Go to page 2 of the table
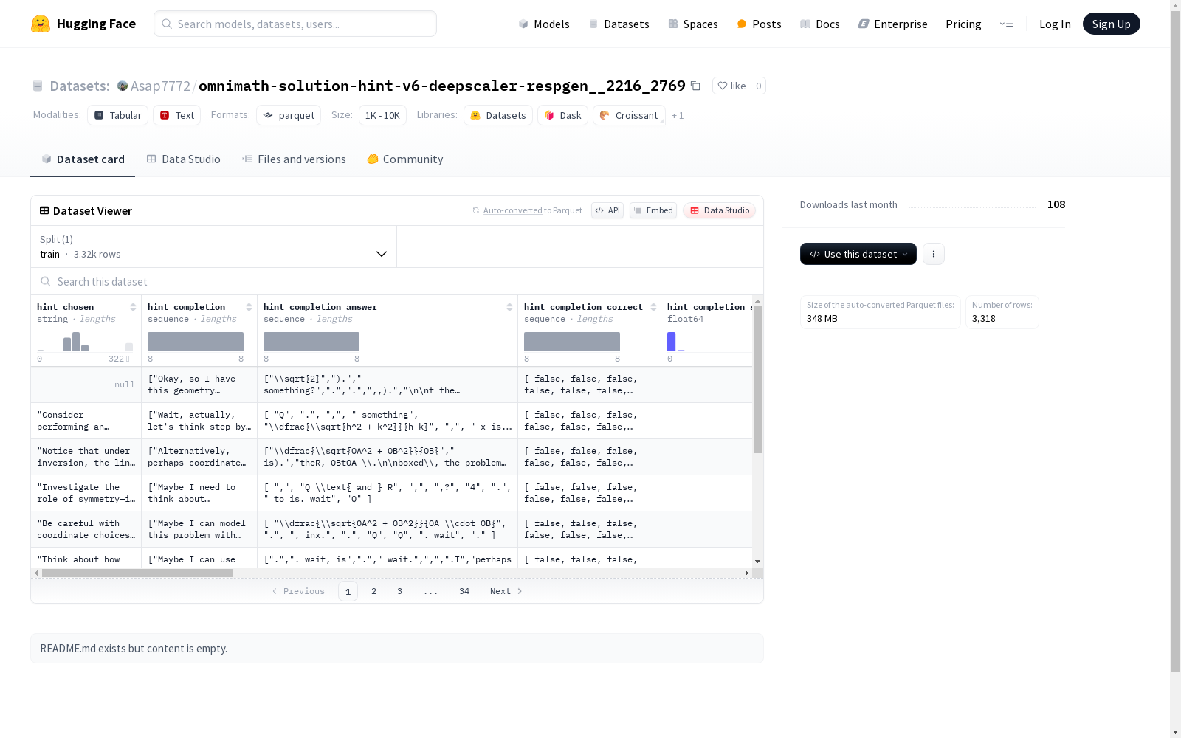 374,591
